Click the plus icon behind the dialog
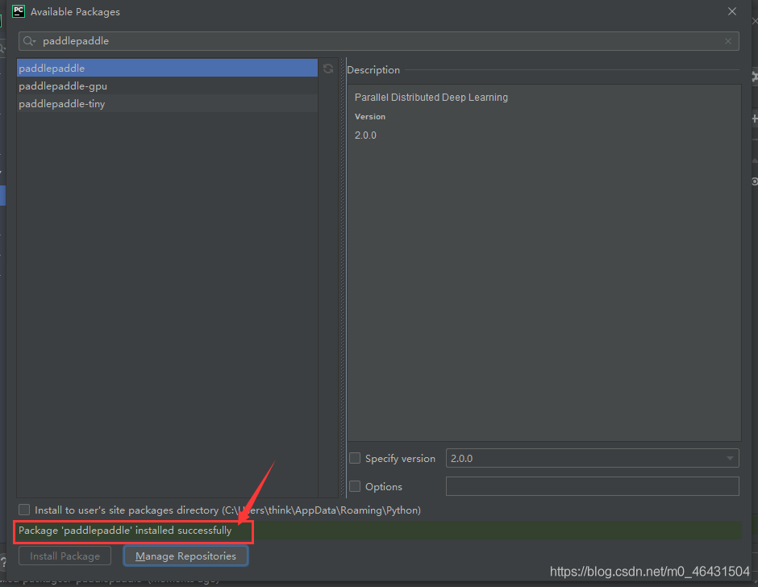Viewport: 758px width, 587px height. coord(754,119)
